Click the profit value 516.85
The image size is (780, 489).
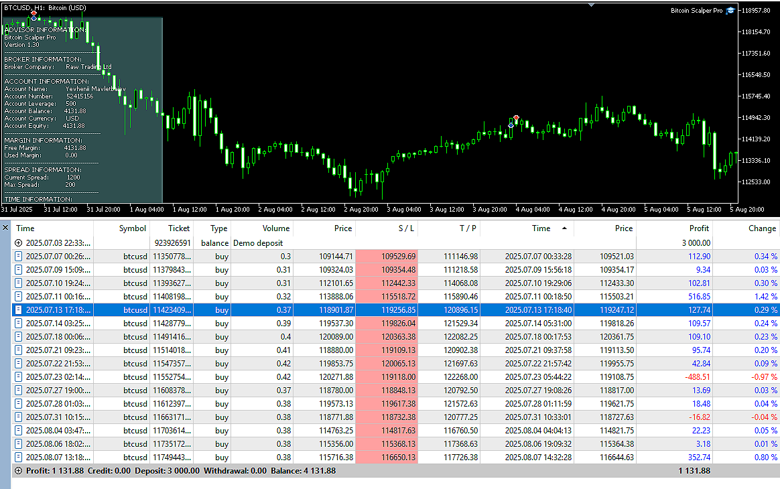[x=700, y=297]
